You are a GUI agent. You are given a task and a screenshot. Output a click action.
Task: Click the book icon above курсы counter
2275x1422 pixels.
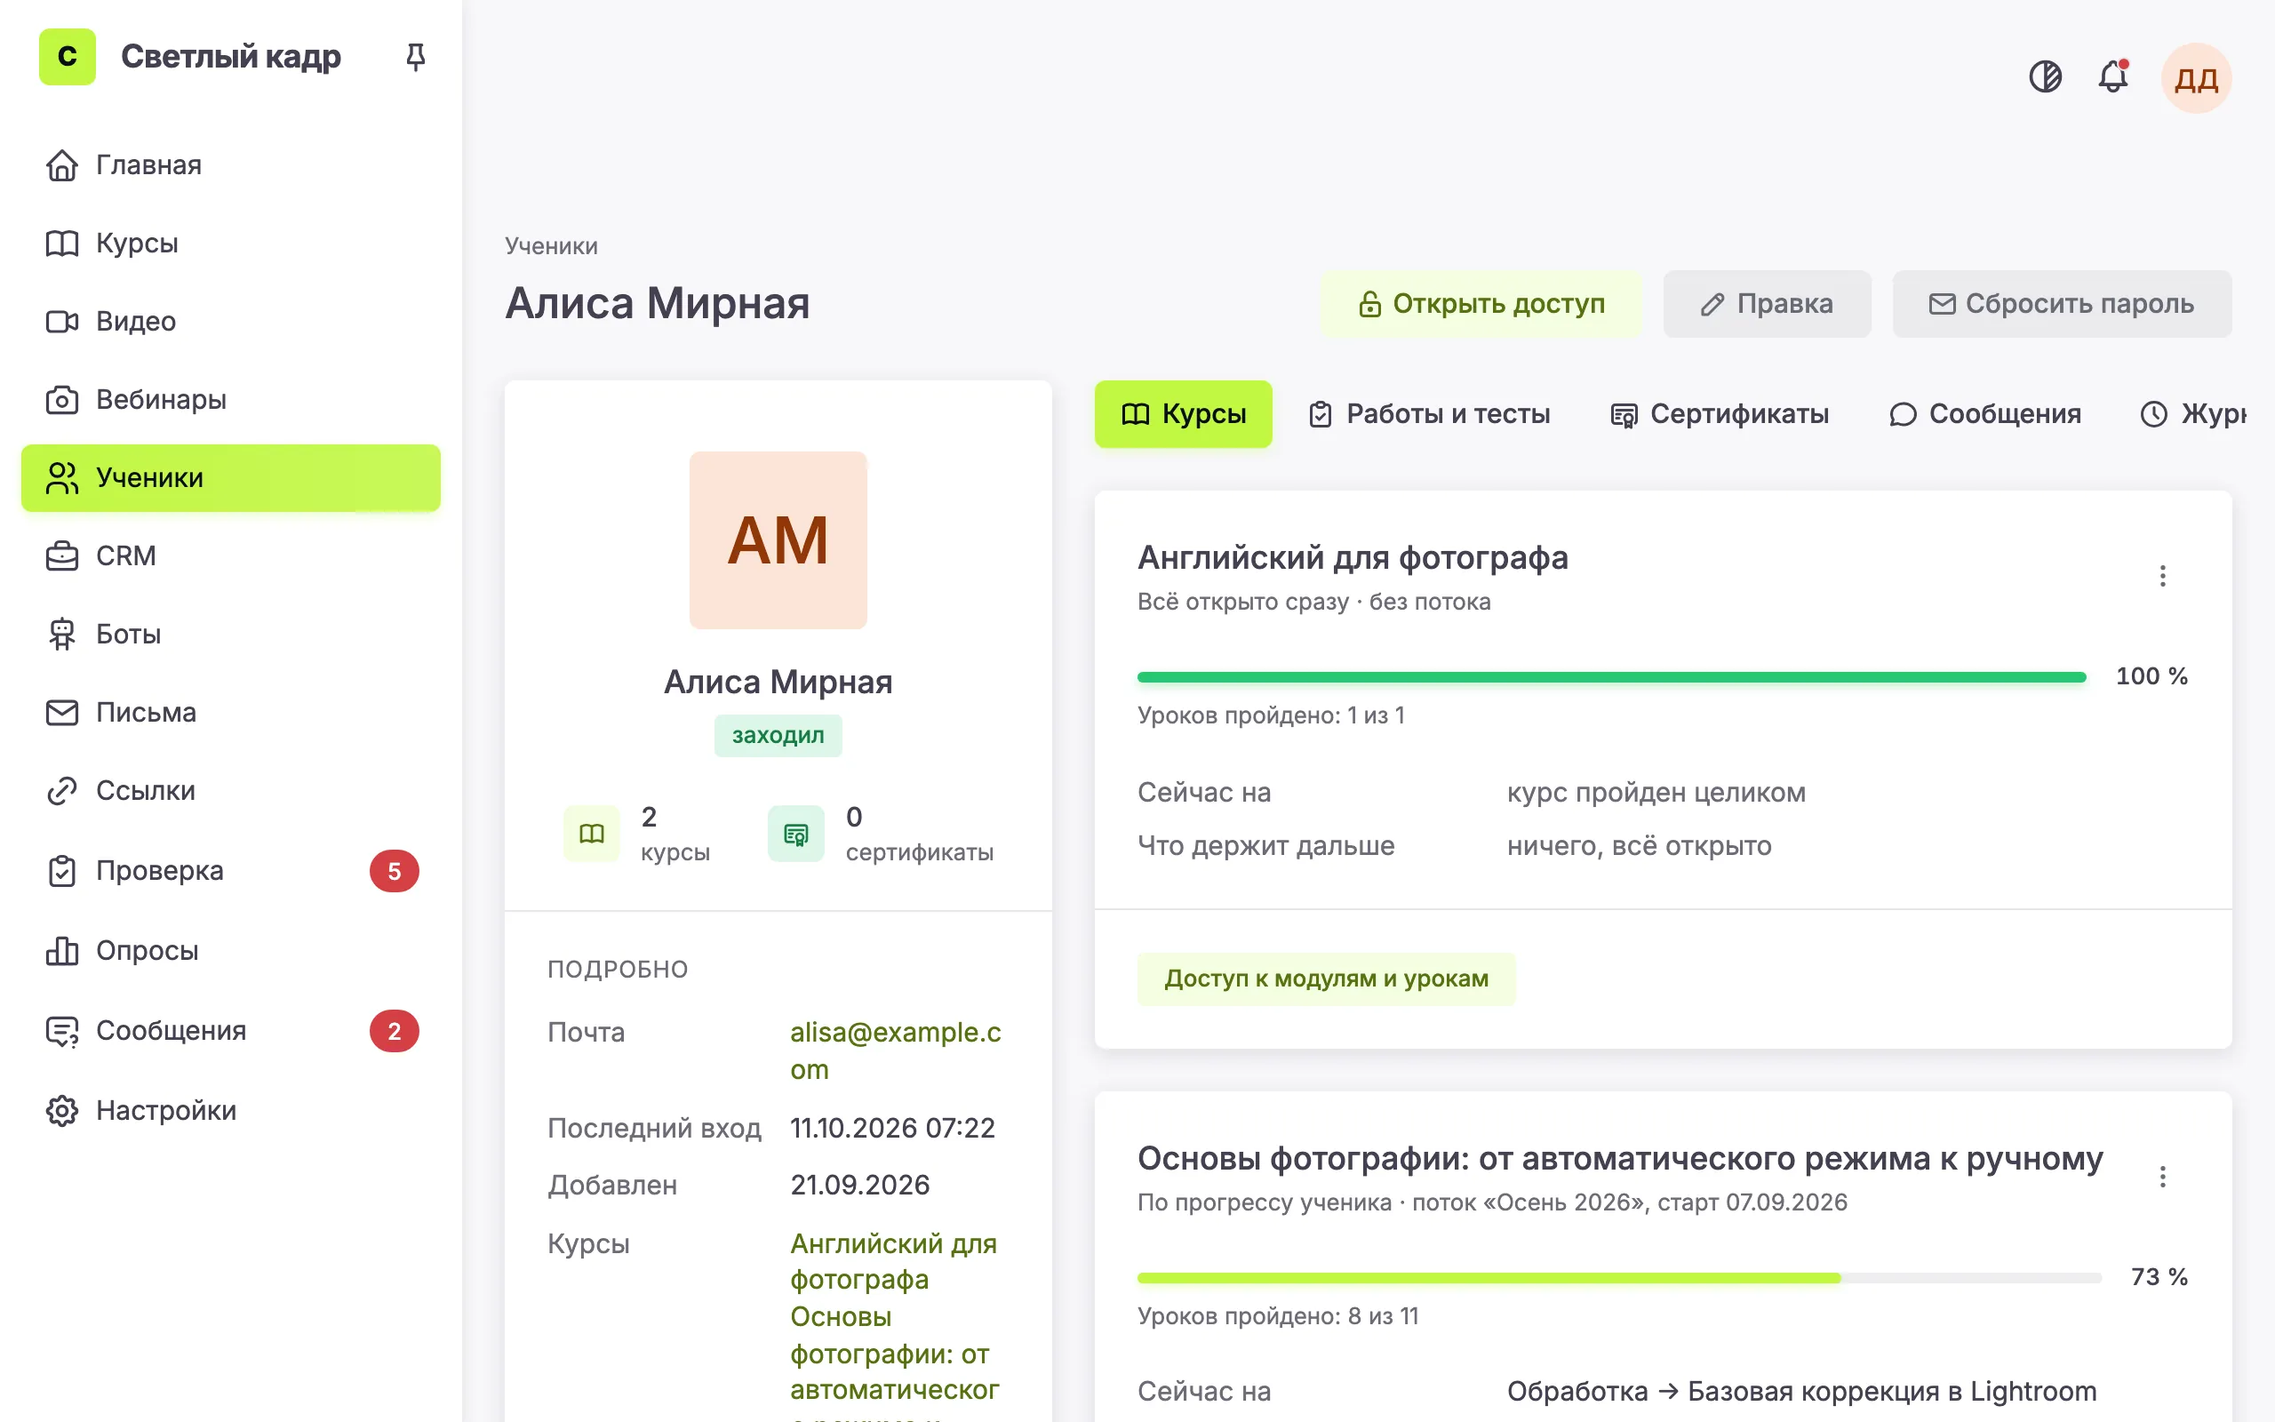(x=591, y=834)
